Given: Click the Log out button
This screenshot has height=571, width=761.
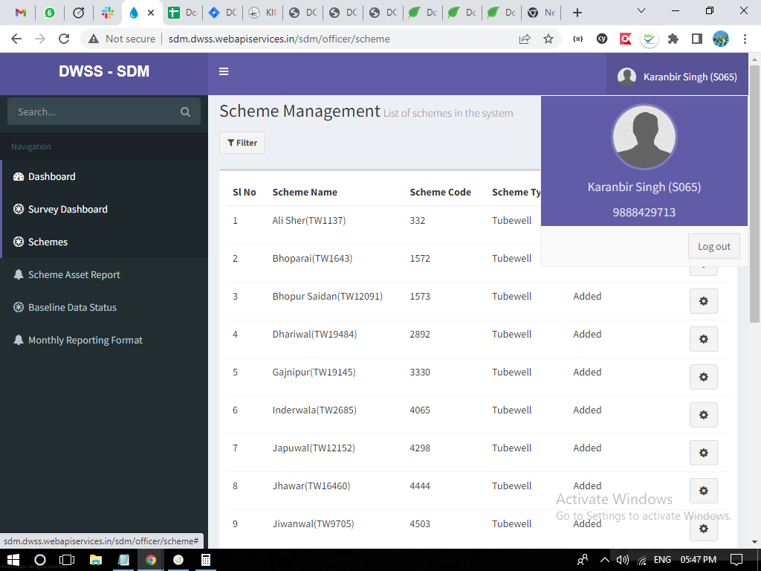Looking at the screenshot, I should click(713, 246).
